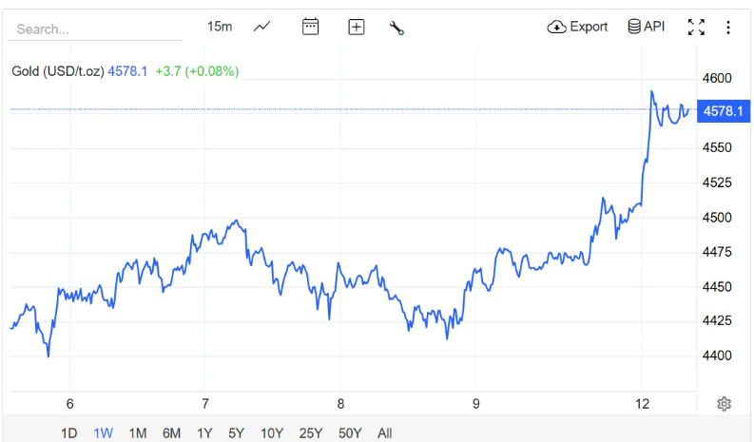This screenshot has width=754, height=442.
Task: Open chart settings gear icon
Action: [724, 404]
